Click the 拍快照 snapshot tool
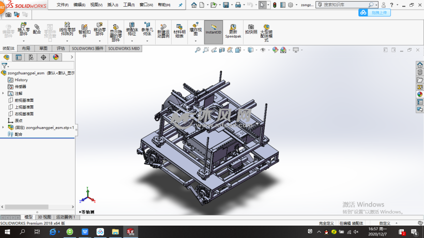424x238 pixels. click(x=251, y=29)
